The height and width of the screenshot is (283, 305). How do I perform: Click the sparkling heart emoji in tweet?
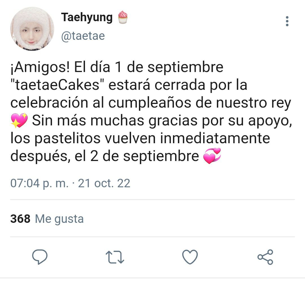pyautogui.click(x=19, y=120)
